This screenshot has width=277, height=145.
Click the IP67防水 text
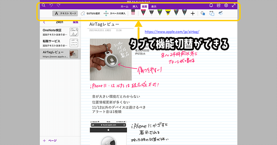click(x=140, y=54)
